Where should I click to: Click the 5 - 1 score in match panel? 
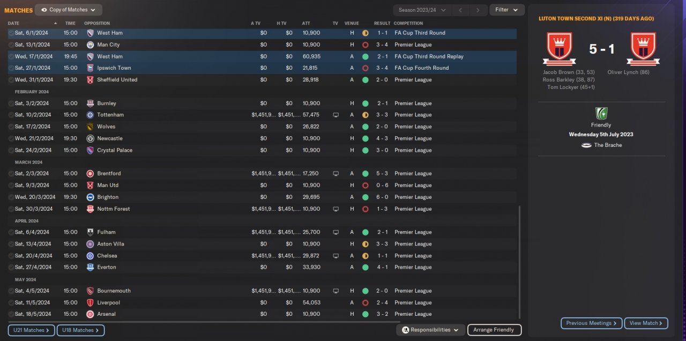point(601,49)
